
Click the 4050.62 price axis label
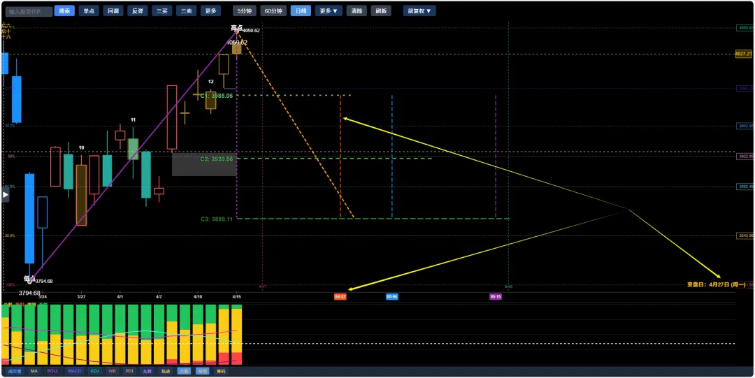pos(746,28)
